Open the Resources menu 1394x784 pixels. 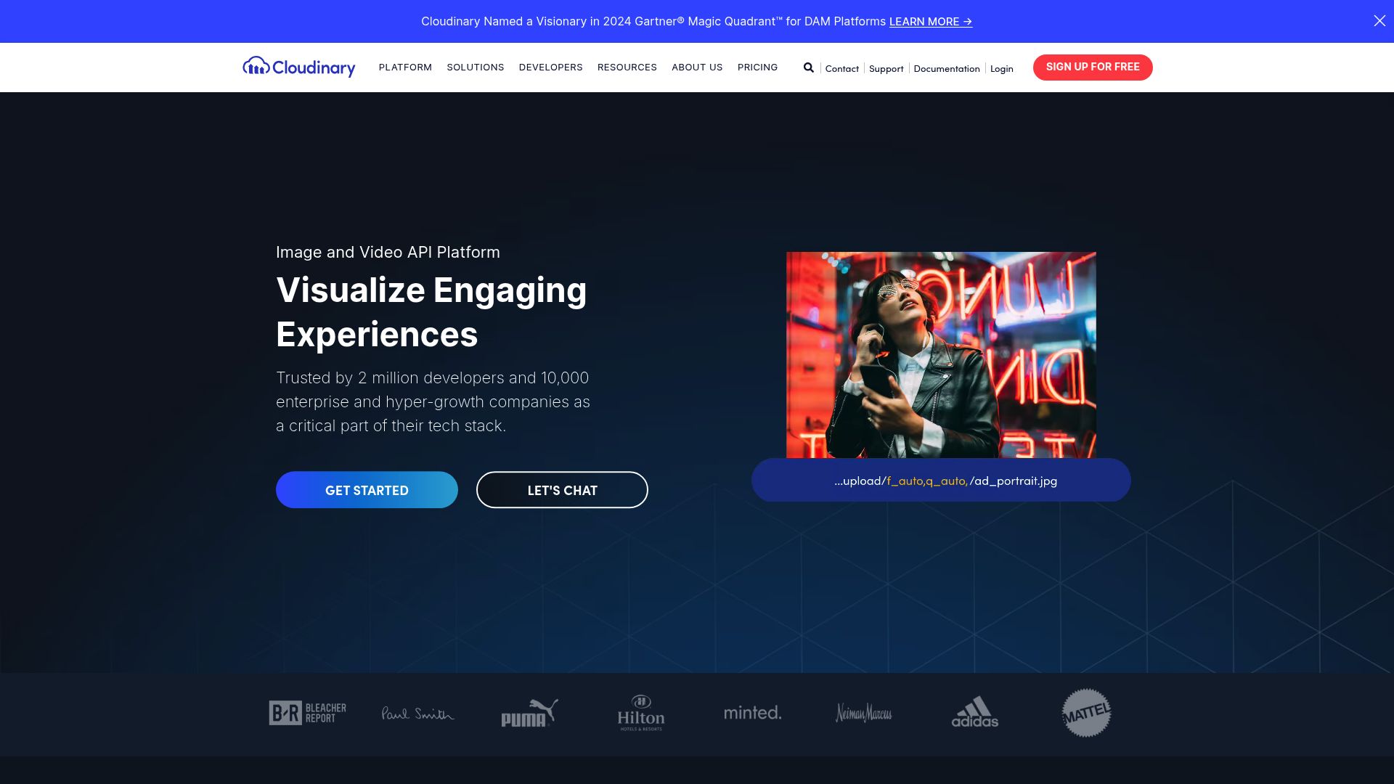coord(627,68)
